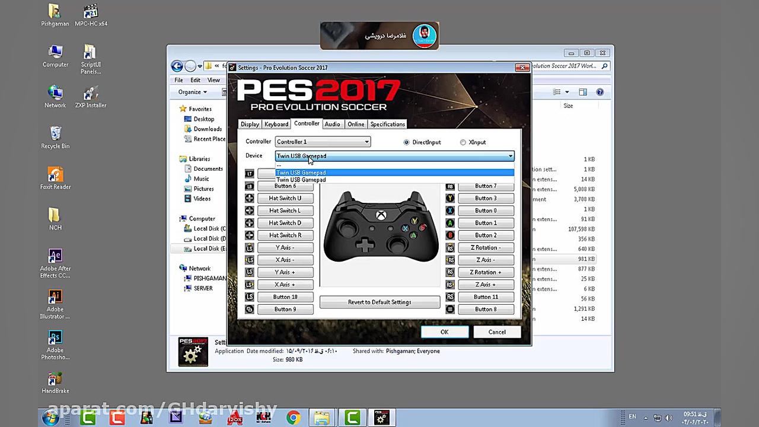Open Network desktop icon

55,97
